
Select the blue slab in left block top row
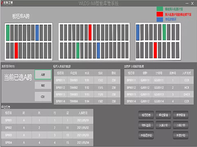point(37,33)
